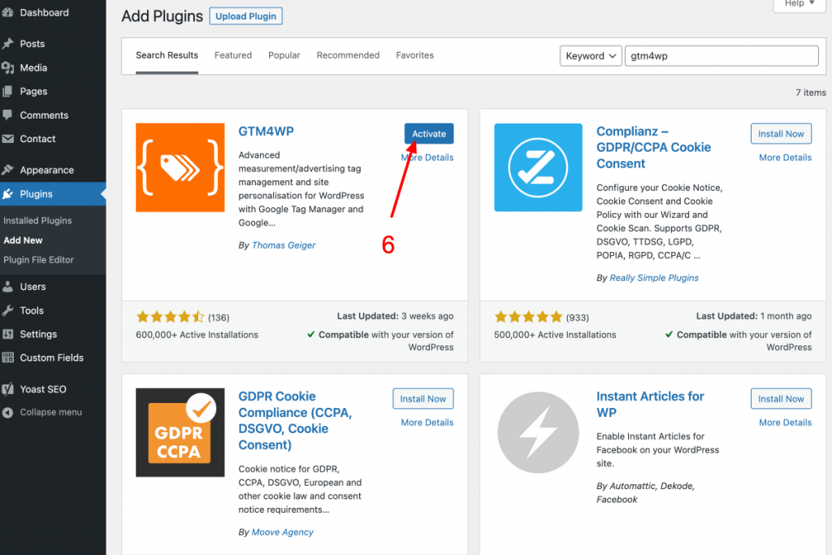Switch to the Favorites tab
This screenshot has width=832, height=555.
click(x=415, y=55)
